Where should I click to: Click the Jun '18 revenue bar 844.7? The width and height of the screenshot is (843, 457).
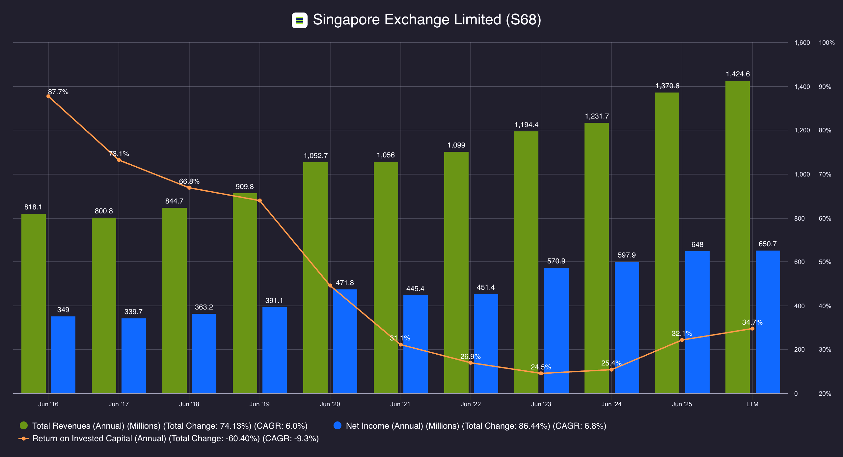click(x=174, y=300)
